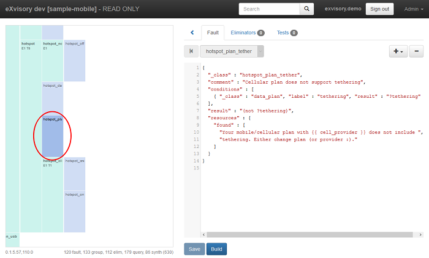The height and width of the screenshot is (258, 429).
Task: Open the hotspot_plan_tether selector dropdown
Action: (x=232, y=51)
